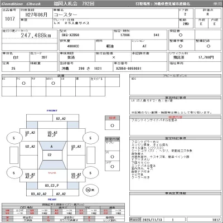Select rear panel damage 'U3,C2,P'
This screenshot has width=223, height=223.
52,186
